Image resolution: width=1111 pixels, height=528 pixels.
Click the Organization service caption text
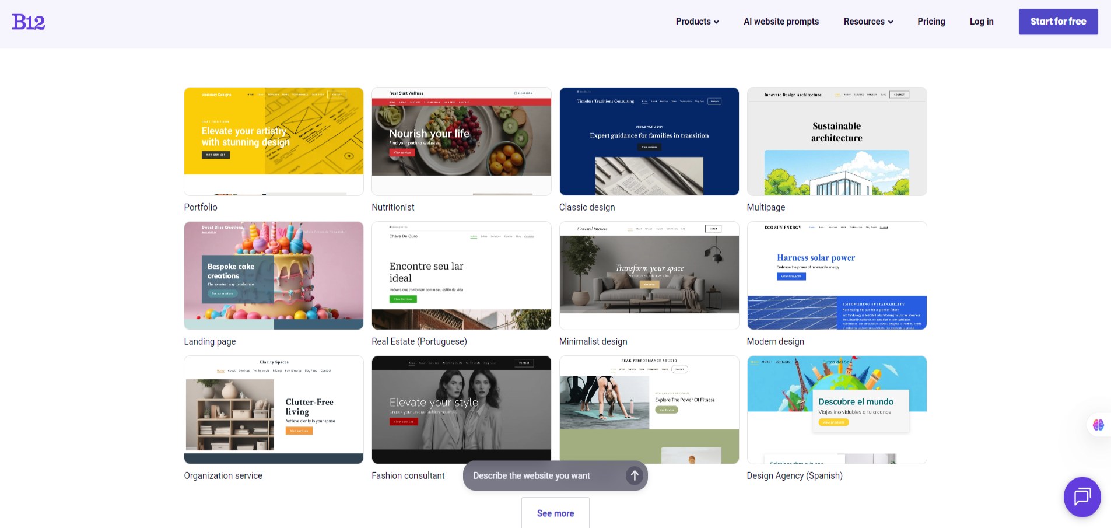pos(223,475)
